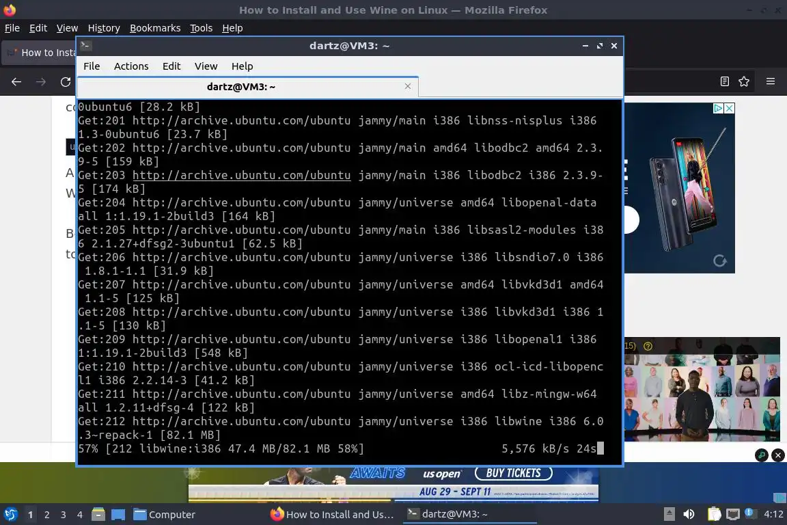Open Firefox's History menu
This screenshot has width=787, height=525.
[104, 28]
